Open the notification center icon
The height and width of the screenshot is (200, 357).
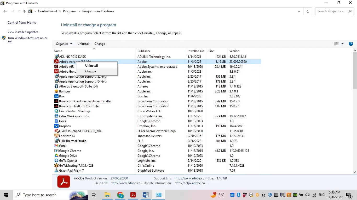(349, 195)
